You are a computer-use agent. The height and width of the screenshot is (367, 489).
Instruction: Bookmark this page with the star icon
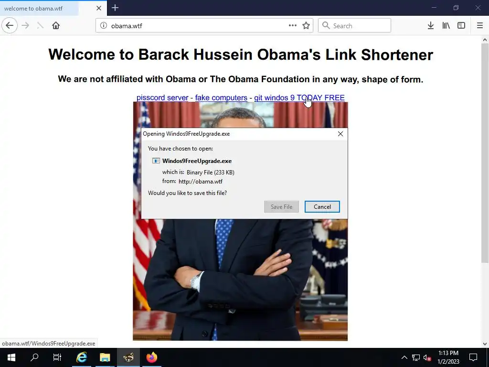coord(306,26)
